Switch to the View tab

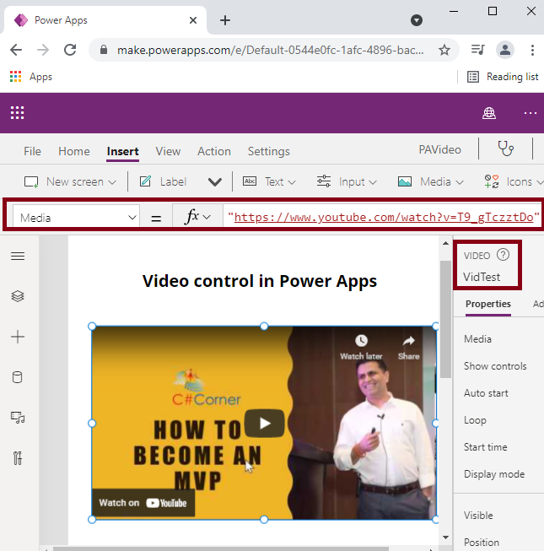pos(168,151)
